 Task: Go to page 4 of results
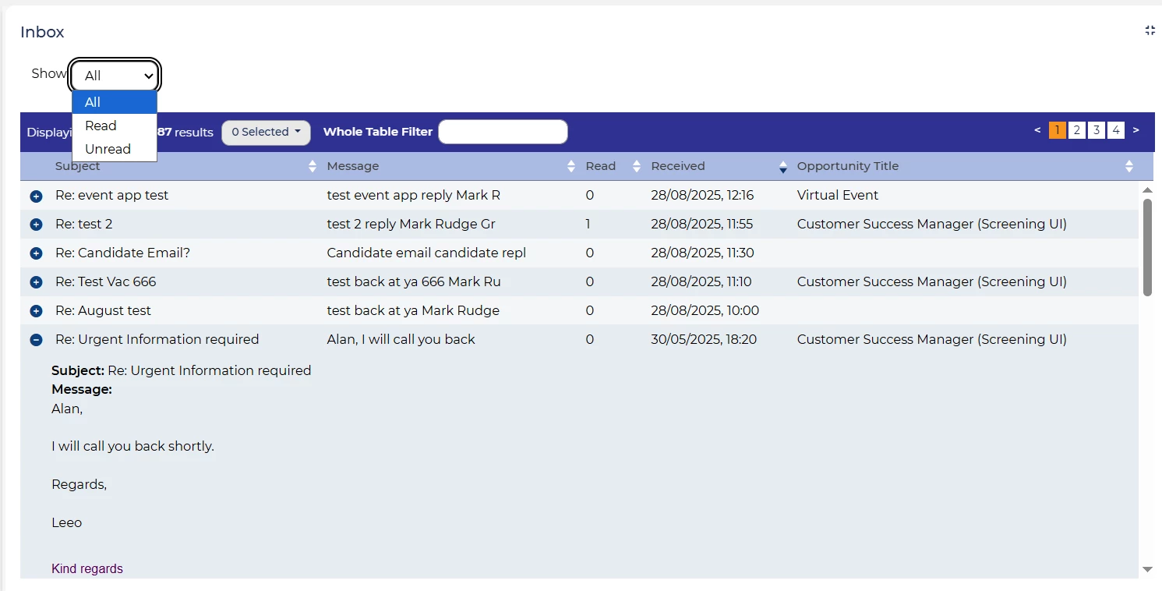[1117, 130]
